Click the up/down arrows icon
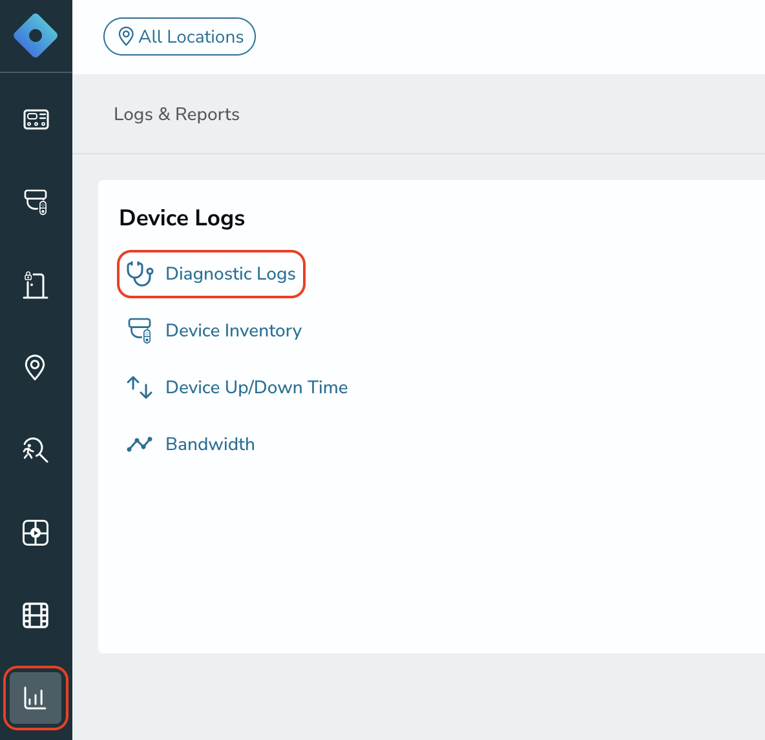Screen dimensions: 765x740 coord(140,387)
